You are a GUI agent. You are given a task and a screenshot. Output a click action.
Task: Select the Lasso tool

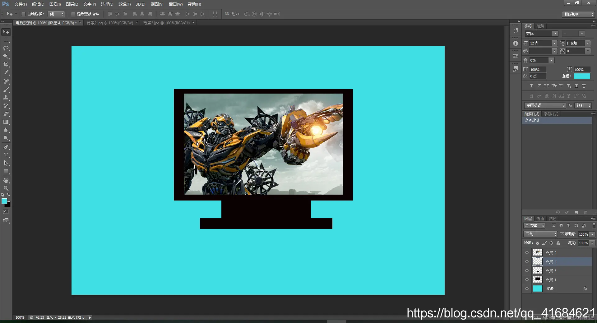(x=6, y=48)
